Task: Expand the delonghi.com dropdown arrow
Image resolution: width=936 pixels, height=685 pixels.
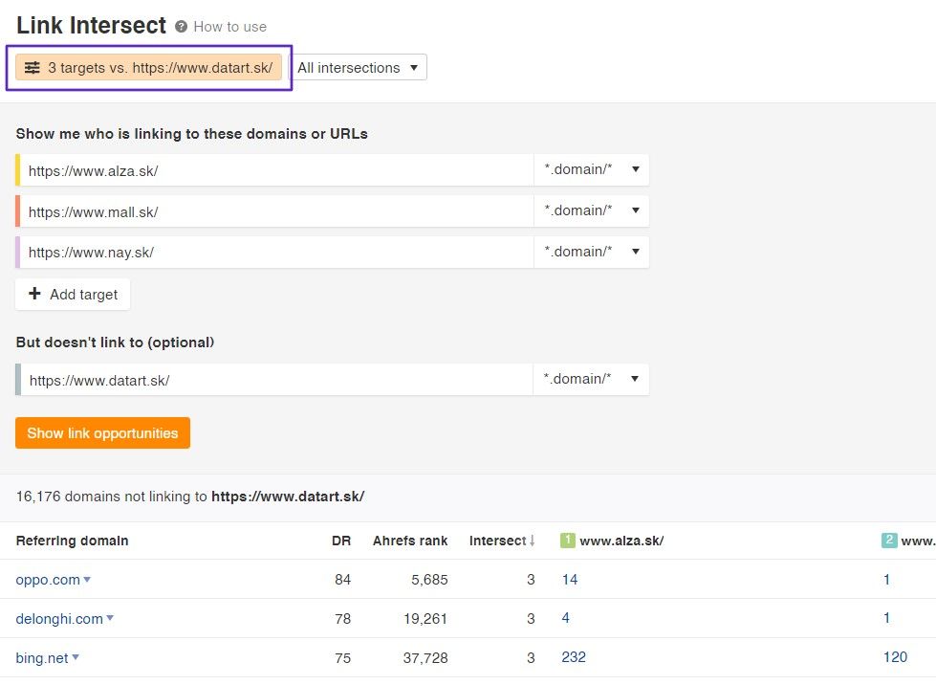Action: 110,619
